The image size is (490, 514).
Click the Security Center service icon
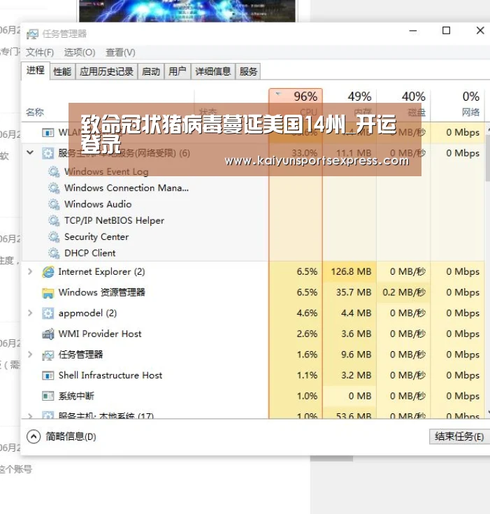tap(54, 236)
